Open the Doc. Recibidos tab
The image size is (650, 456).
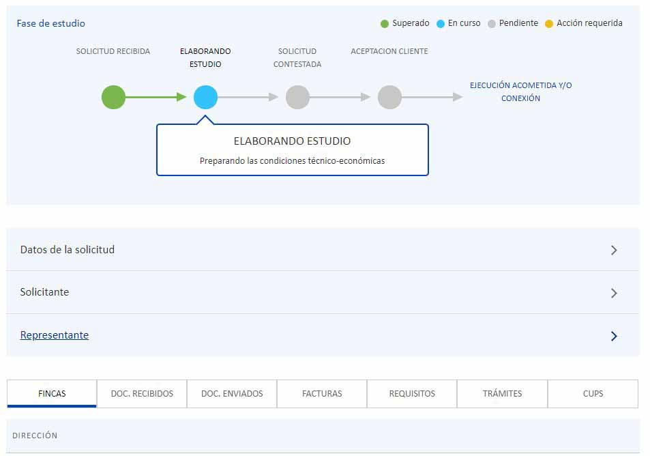[142, 394]
